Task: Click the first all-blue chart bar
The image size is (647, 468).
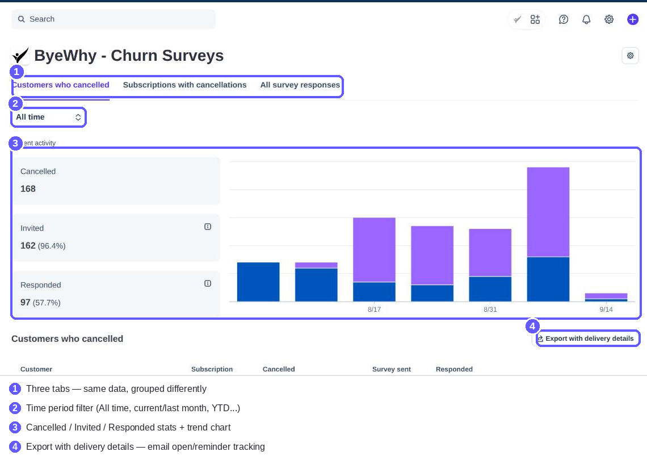Action: 258,282
